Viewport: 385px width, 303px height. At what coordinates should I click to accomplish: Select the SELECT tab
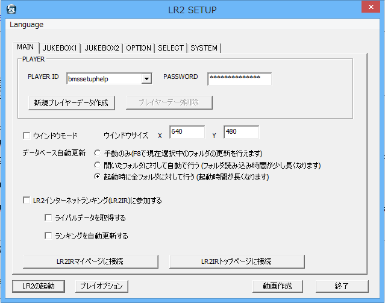(171, 48)
